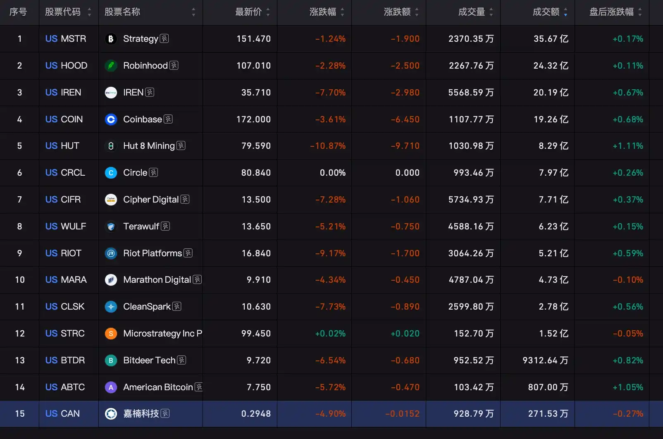This screenshot has height=439, width=663.
Task: Click the Strategy Bitcoin logo icon
Action: (x=111, y=39)
